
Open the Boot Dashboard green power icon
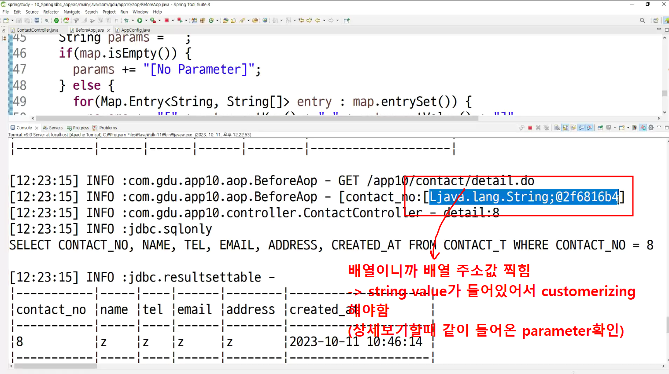[56, 20]
